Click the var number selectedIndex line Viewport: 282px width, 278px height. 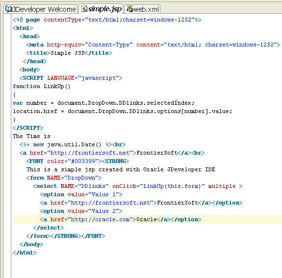(103, 103)
